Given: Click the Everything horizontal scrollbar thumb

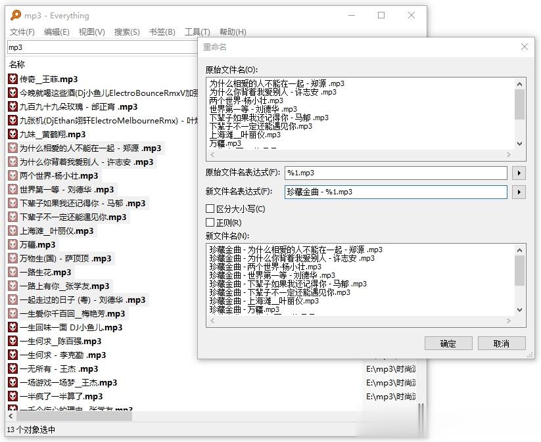Looking at the screenshot, I should point(74,416).
